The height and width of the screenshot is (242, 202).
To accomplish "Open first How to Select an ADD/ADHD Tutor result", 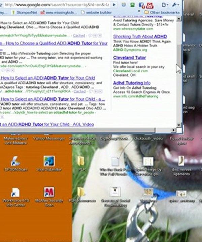I will coord(48,78).
